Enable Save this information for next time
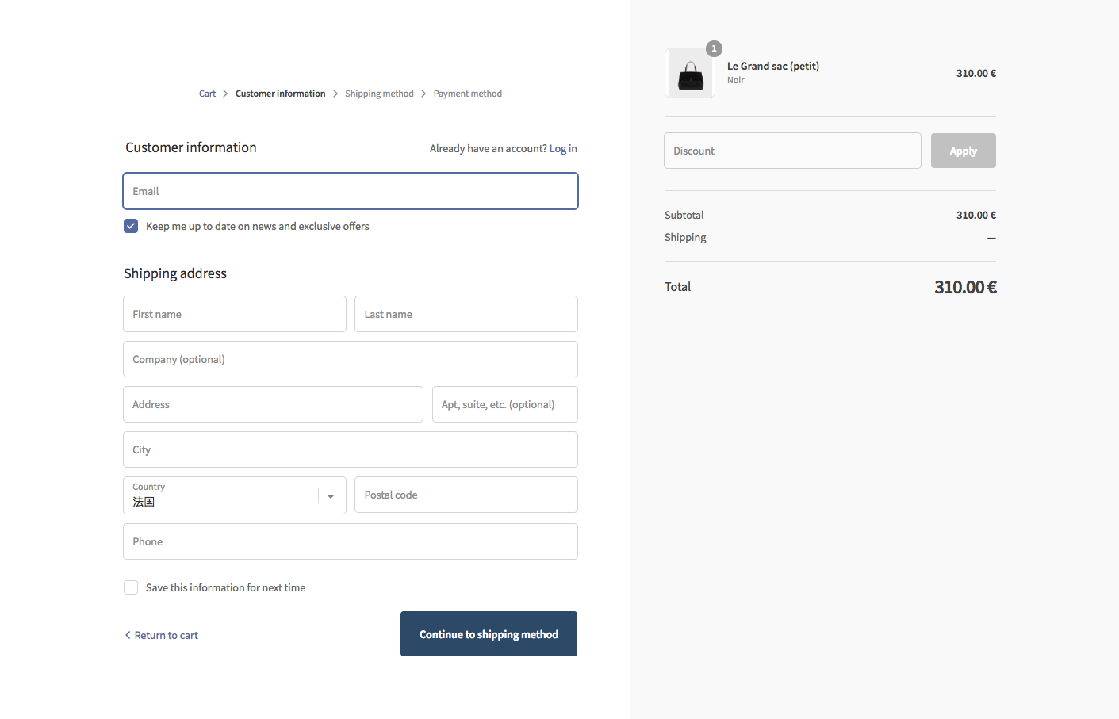The width and height of the screenshot is (1119, 719). click(x=131, y=587)
